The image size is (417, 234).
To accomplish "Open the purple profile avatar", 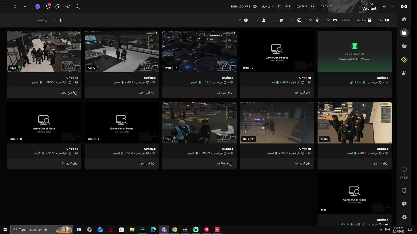I will [38, 6].
